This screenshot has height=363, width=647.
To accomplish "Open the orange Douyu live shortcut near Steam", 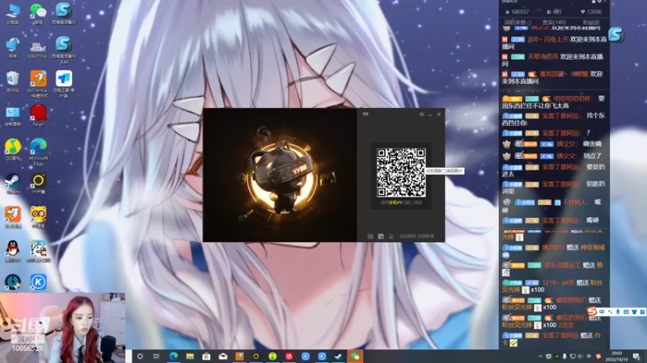I will coord(13,217).
